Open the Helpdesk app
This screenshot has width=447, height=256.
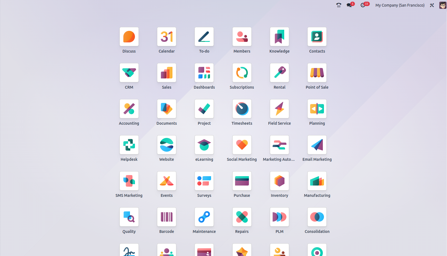(129, 145)
